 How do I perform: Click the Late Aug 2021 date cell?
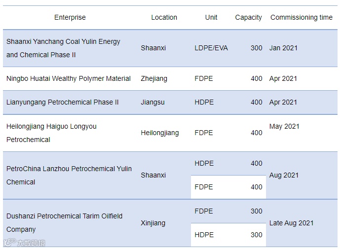point(291,223)
